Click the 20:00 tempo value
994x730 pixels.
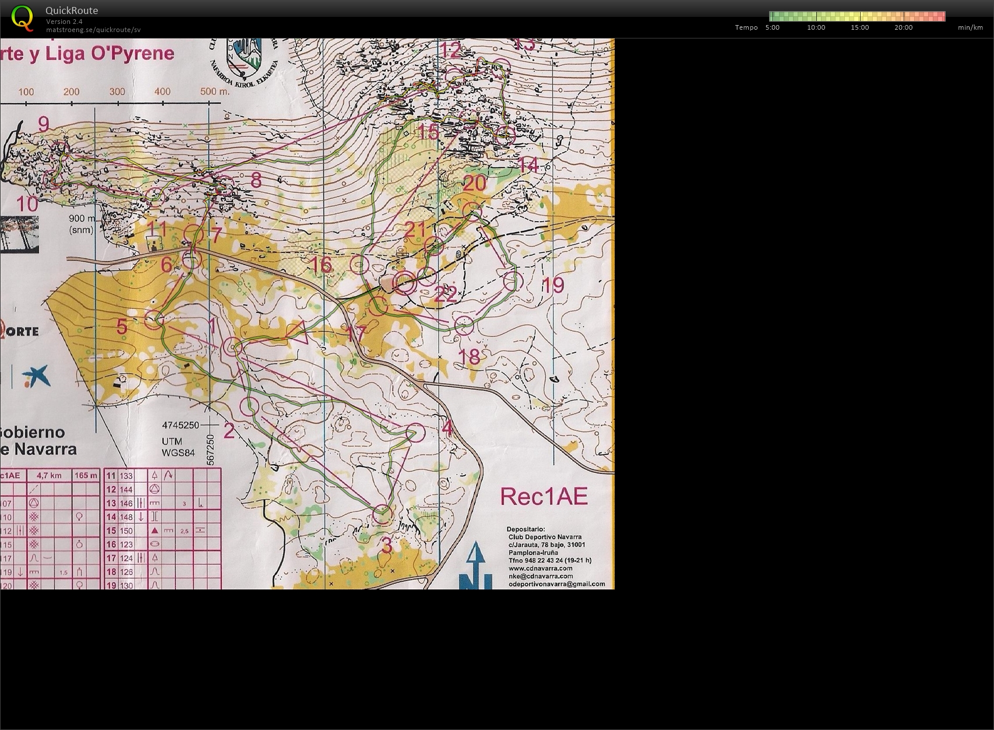(x=904, y=27)
